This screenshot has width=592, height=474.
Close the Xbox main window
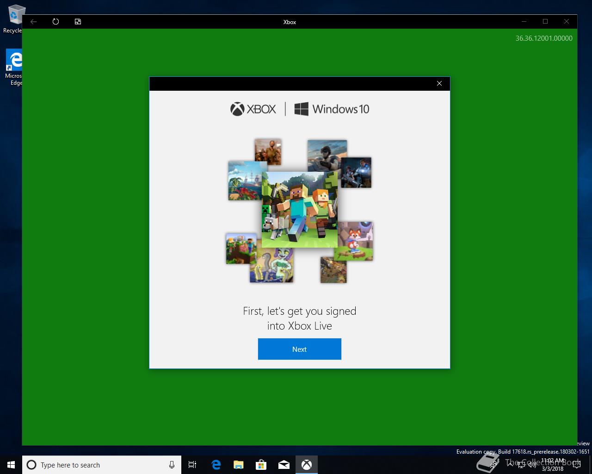click(x=567, y=21)
